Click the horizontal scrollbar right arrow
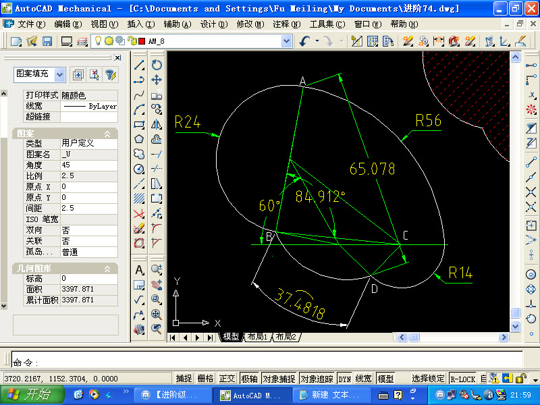 504,337
